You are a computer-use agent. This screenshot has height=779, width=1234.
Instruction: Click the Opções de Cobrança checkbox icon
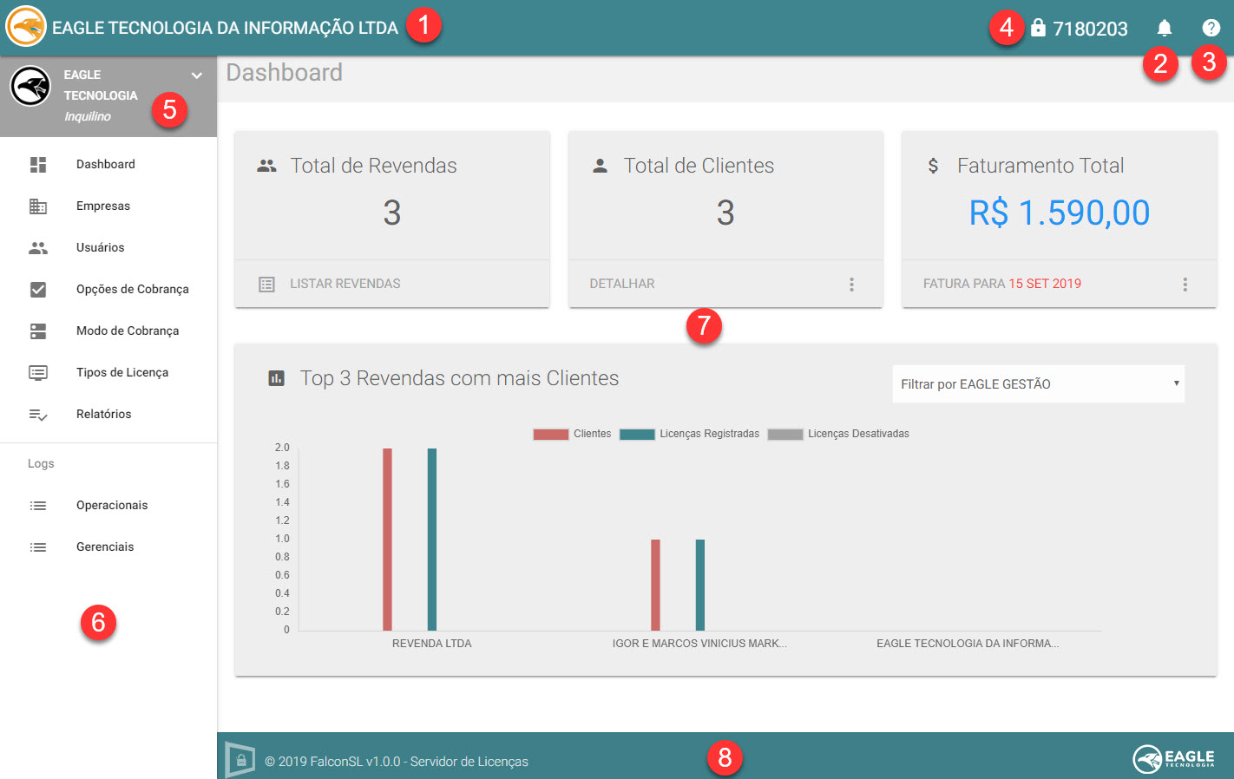pos(38,290)
